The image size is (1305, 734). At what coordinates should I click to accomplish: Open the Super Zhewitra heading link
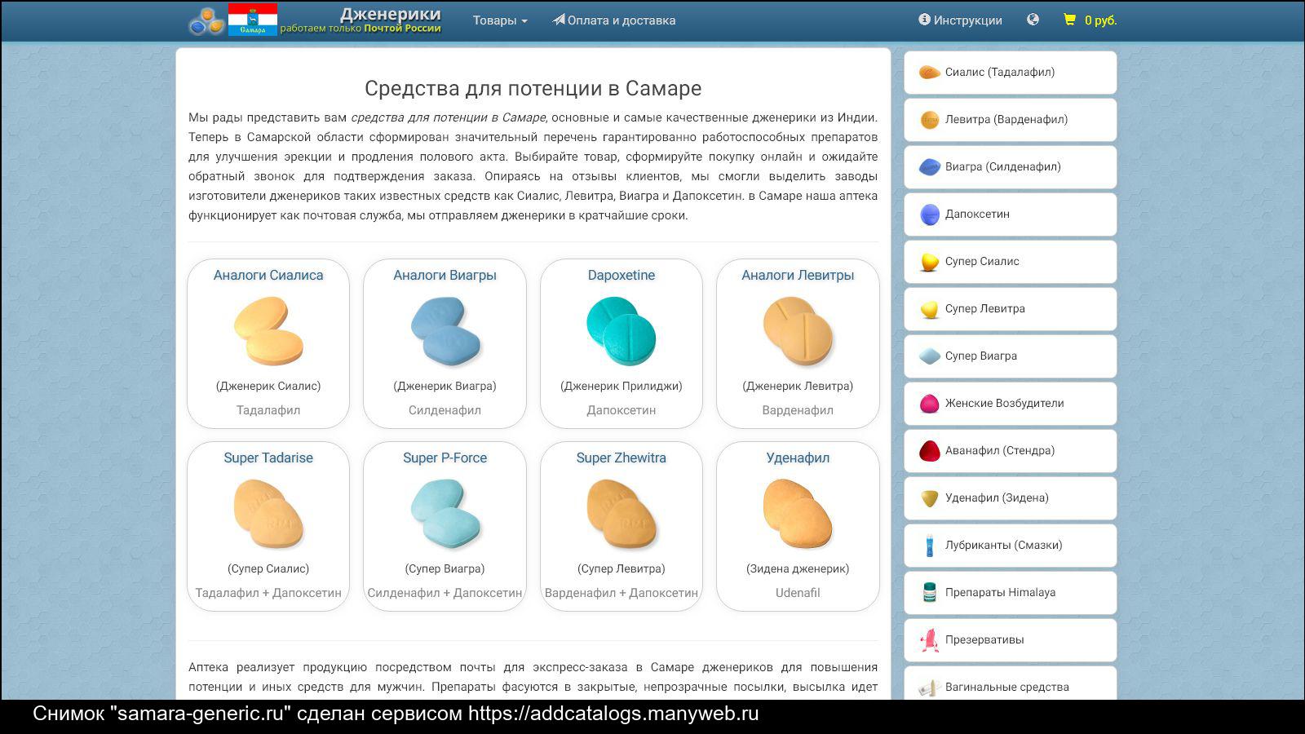pyautogui.click(x=622, y=458)
